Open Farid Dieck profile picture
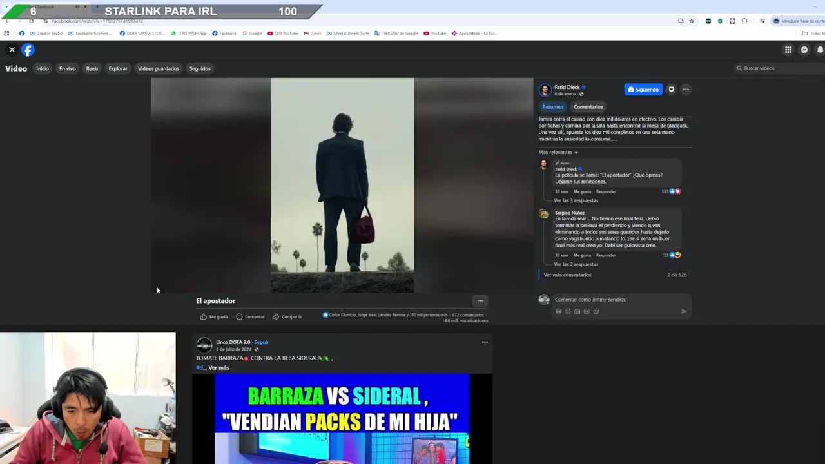The height and width of the screenshot is (464, 825). 545,90
